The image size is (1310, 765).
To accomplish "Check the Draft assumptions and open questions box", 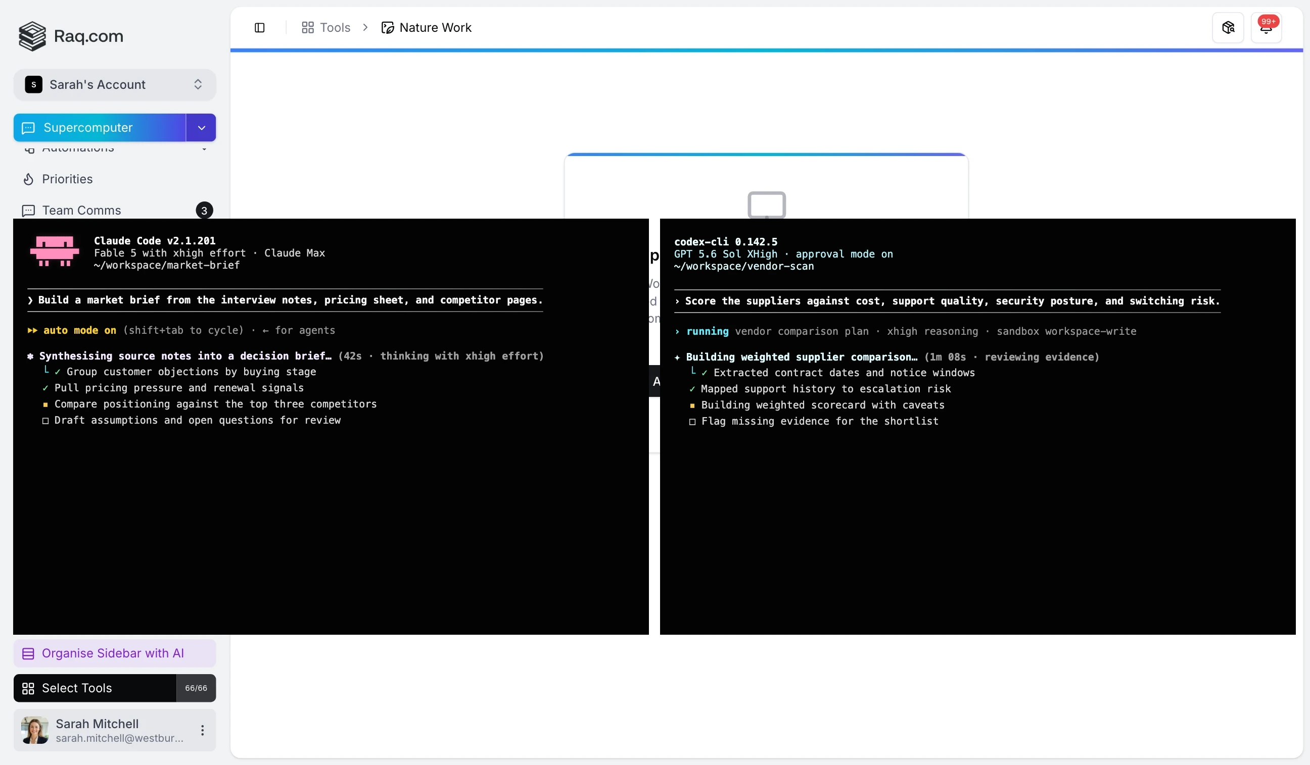I will [45, 421].
